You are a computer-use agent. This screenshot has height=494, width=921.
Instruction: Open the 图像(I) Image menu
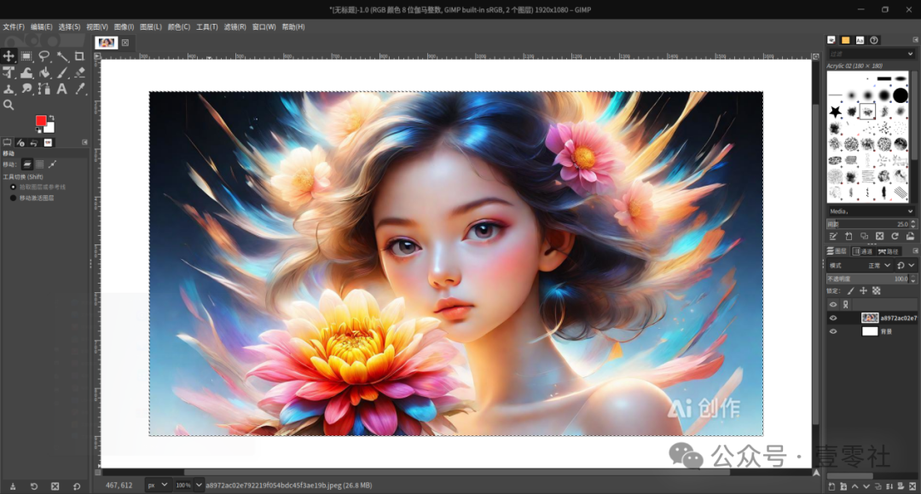coord(124,27)
